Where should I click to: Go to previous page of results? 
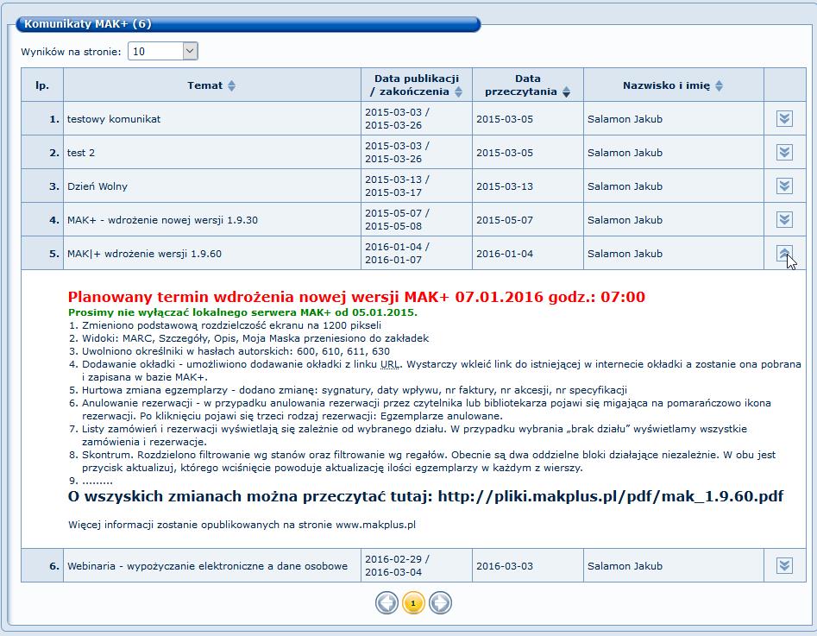click(387, 603)
